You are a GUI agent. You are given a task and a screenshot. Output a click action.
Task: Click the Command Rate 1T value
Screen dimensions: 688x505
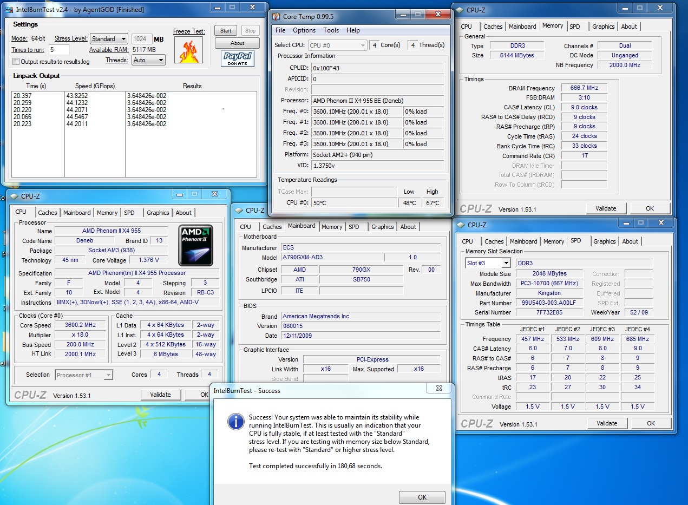pyautogui.click(x=584, y=156)
